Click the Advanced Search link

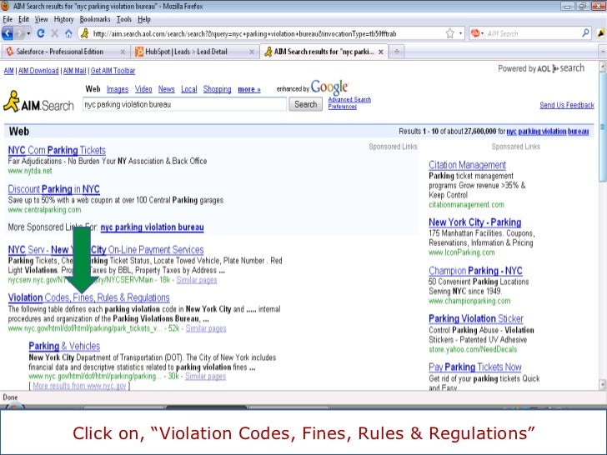tap(349, 99)
